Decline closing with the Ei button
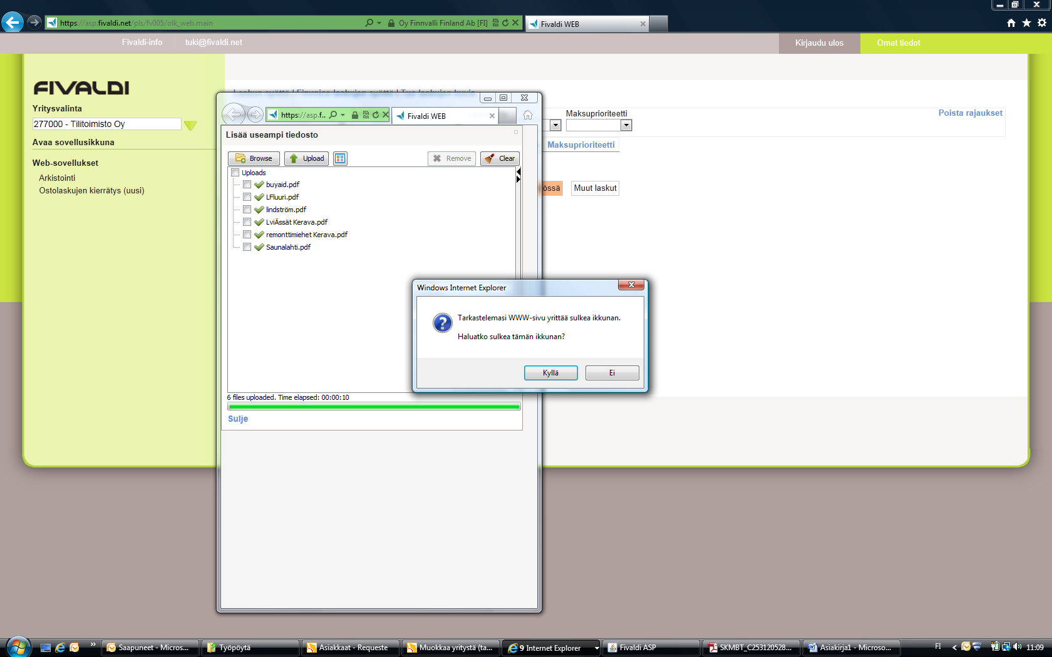The height and width of the screenshot is (657, 1052). (x=612, y=373)
